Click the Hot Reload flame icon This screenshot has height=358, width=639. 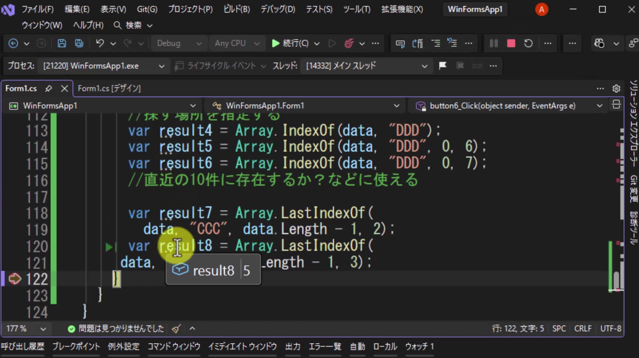click(x=349, y=43)
